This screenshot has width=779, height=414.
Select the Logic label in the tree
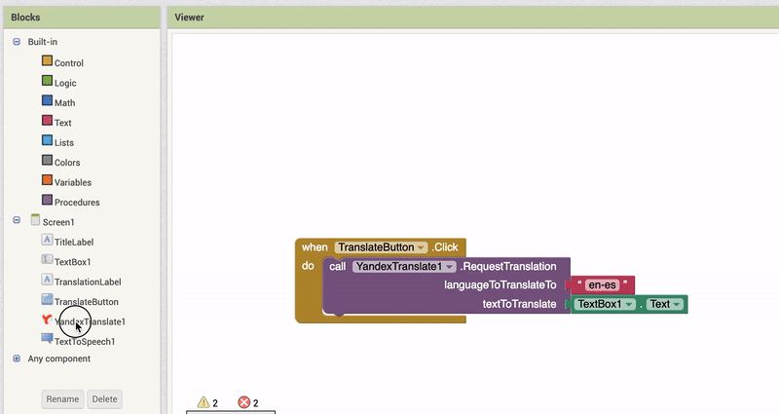(x=65, y=83)
